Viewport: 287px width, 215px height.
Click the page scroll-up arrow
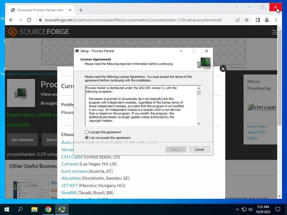(x=279, y=28)
